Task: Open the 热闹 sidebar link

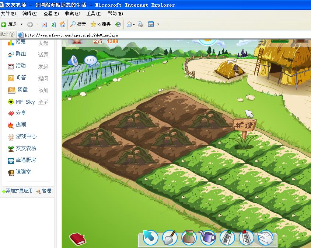Action: coord(21,125)
